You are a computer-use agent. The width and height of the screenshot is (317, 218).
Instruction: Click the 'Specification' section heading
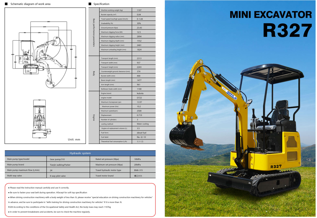[101, 4]
